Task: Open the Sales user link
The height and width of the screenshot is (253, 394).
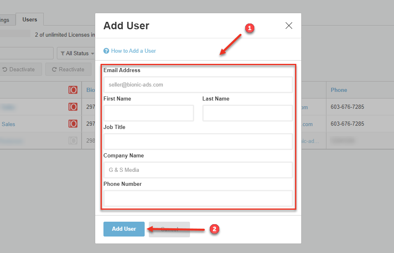Action: (x=8, y=124)
